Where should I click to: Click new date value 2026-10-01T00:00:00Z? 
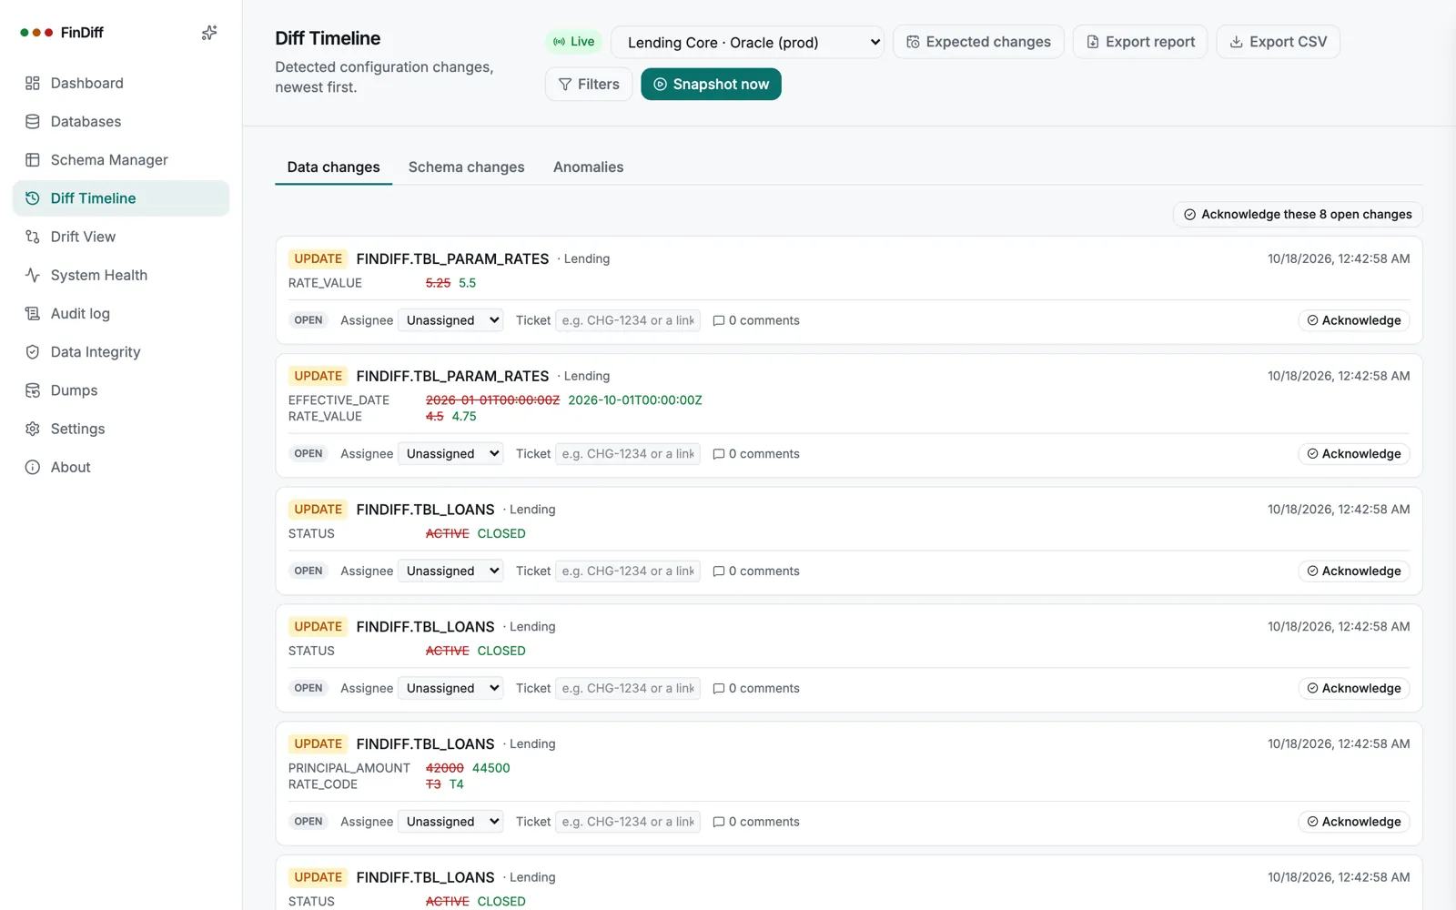tap(635, 400)
